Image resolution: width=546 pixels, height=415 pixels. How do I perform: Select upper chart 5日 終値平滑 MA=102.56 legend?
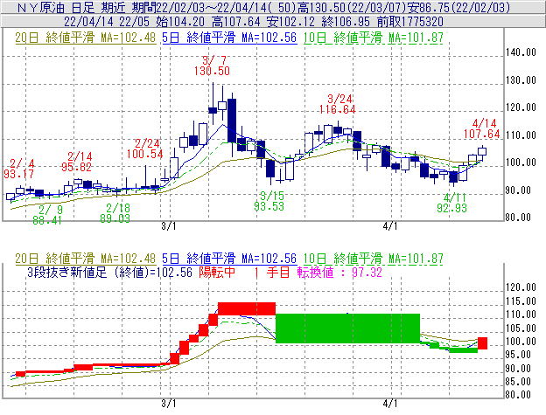tap(229, 38)
